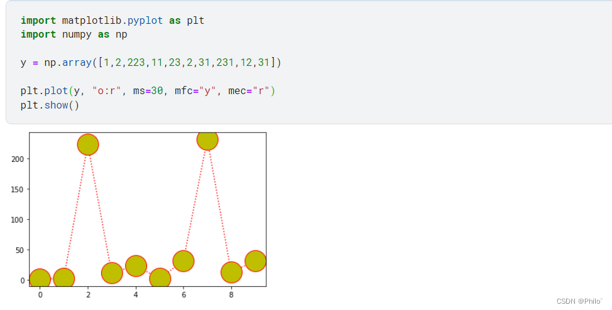This screenshot has width=612, height=310.
Task: Click the yellow marker at x index 3
Action: click(x=112, y=273)
